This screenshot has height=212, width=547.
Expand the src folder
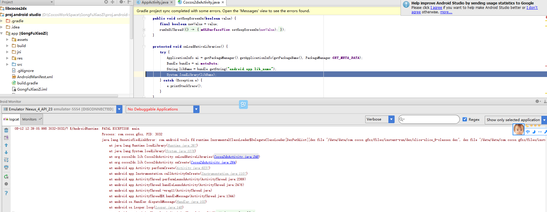pos(7,64)
